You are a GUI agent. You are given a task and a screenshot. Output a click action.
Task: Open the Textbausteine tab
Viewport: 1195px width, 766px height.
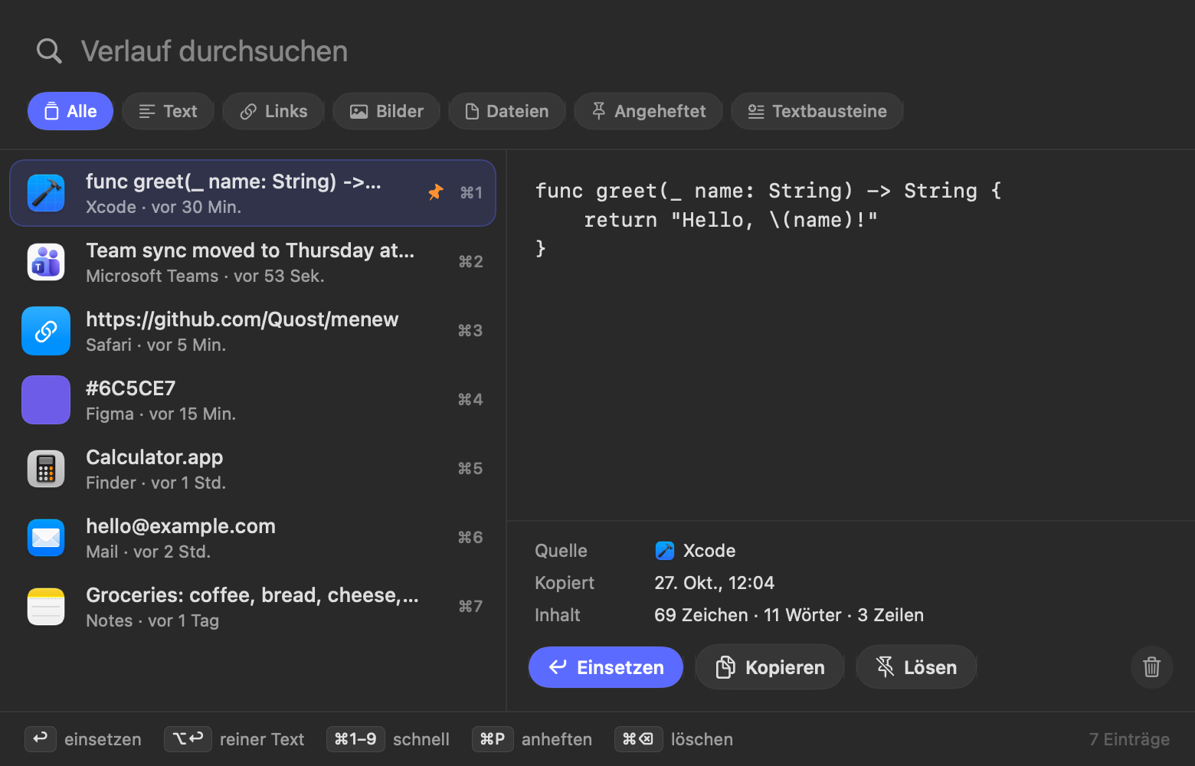tap(817, 111)
